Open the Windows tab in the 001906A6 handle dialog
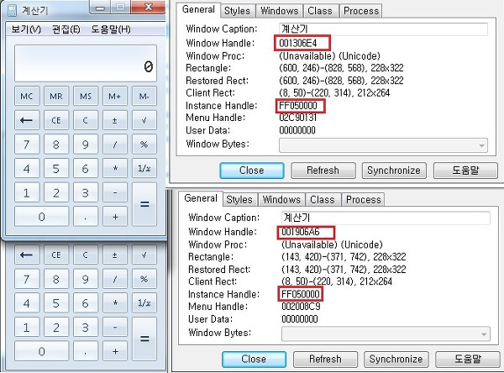The image size is (504, 373). (281, 200)
